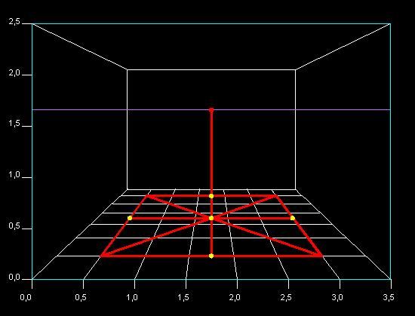Click the front-right corner of the red rectangle

321,256
